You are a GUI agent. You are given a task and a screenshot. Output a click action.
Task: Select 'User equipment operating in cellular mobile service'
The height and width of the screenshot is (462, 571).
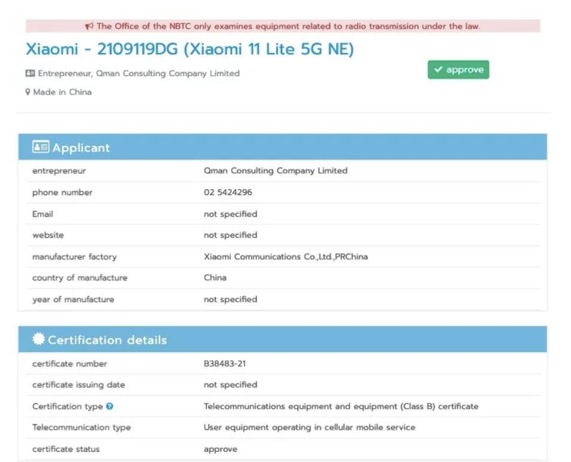310,427
